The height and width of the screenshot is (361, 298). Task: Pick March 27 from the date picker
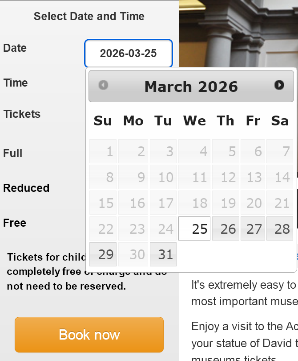tap(253, 228)
